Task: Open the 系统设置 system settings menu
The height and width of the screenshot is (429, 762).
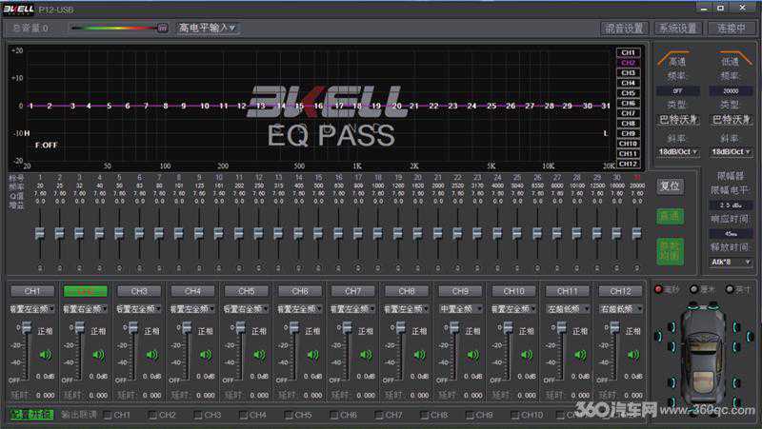Action: (x=678, y=29)
